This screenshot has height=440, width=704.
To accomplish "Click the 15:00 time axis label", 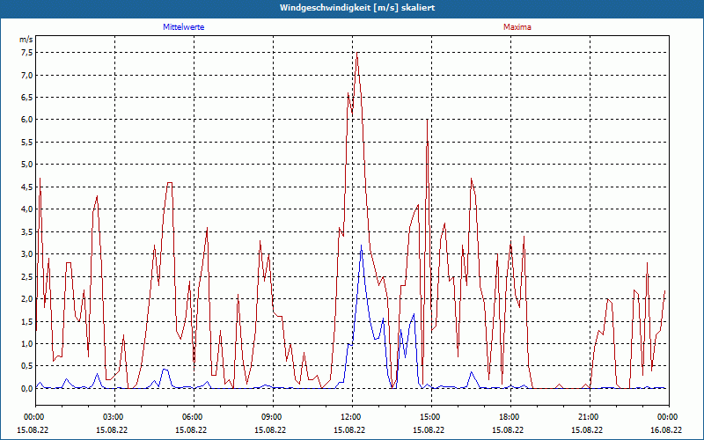I will 429,417.
